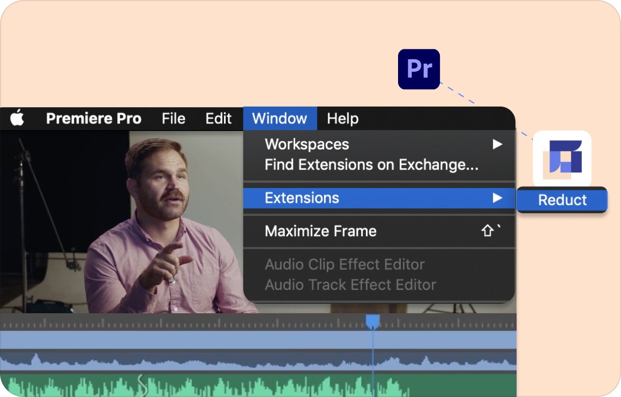Open the Apple menu
Viewport: 621px width, 397px height.
17,117
